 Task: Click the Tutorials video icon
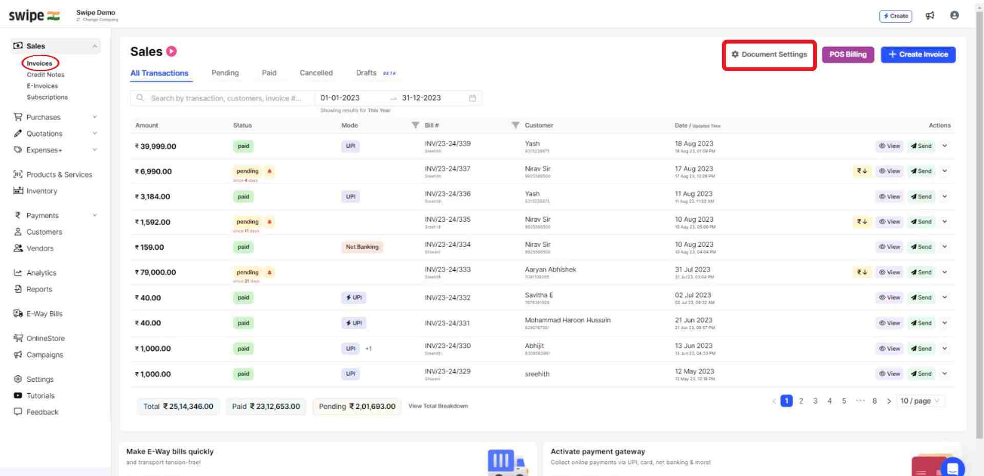tap(18, 396)
